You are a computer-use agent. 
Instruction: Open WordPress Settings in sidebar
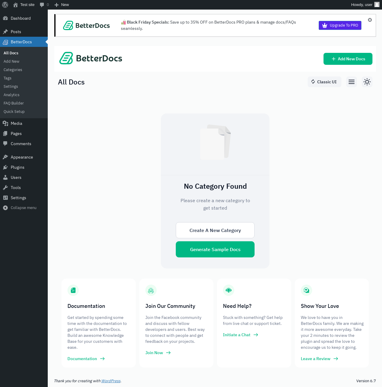(x=24, y=198)
